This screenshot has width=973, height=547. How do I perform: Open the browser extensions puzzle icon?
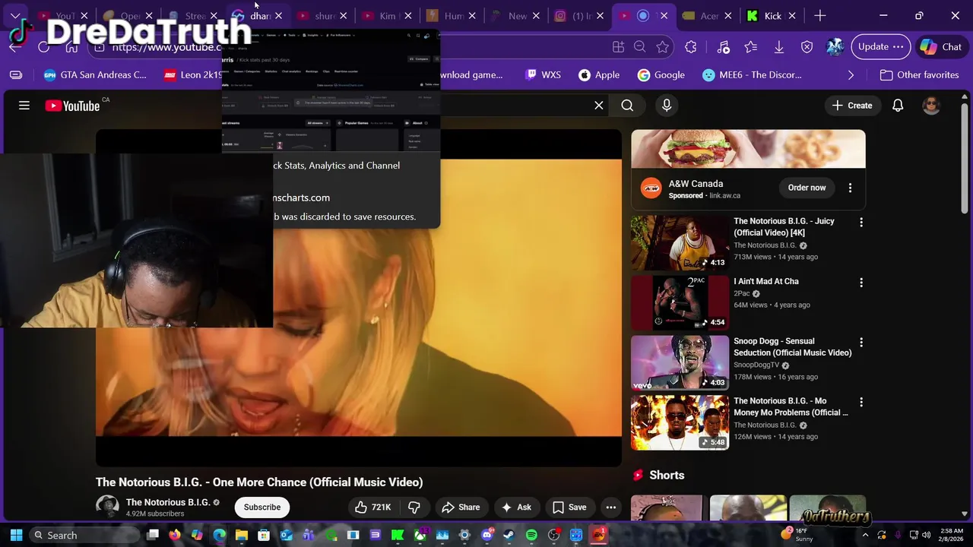click(x=690, y=47)
